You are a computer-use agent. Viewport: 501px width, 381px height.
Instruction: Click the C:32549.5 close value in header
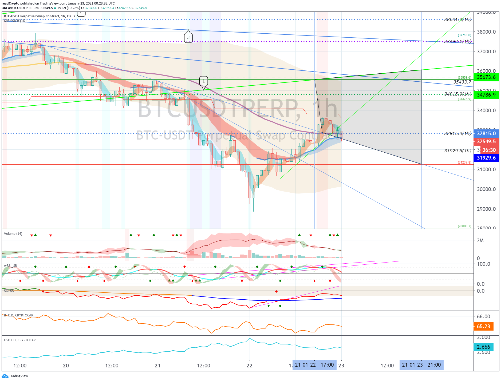point(139,8)
